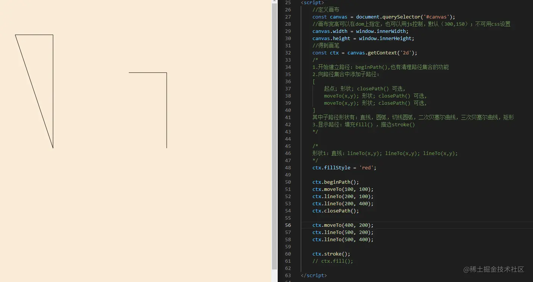The image size is (533, 282).
Task: Click the comment '3.显示路径: 填充fill() , 描边stroke()'
Action: [364, 125]
